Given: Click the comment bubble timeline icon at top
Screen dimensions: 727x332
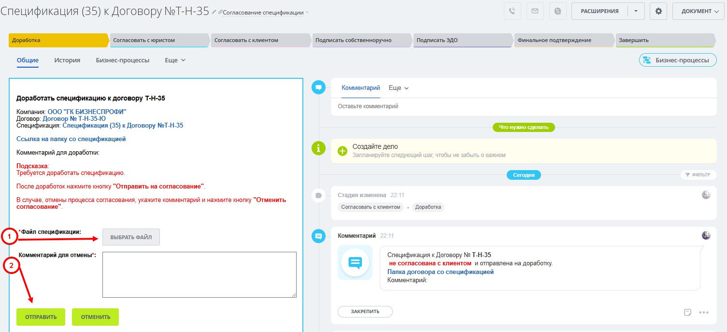Looking at the screenshot, I should coord(318,87).
